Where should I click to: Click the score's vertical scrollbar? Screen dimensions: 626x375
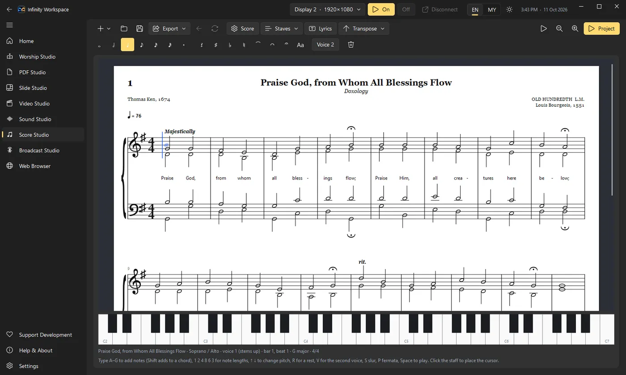click(612, 130)
